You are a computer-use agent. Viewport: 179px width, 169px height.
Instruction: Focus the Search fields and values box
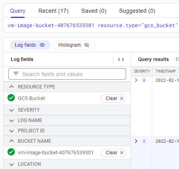(67, 74)
